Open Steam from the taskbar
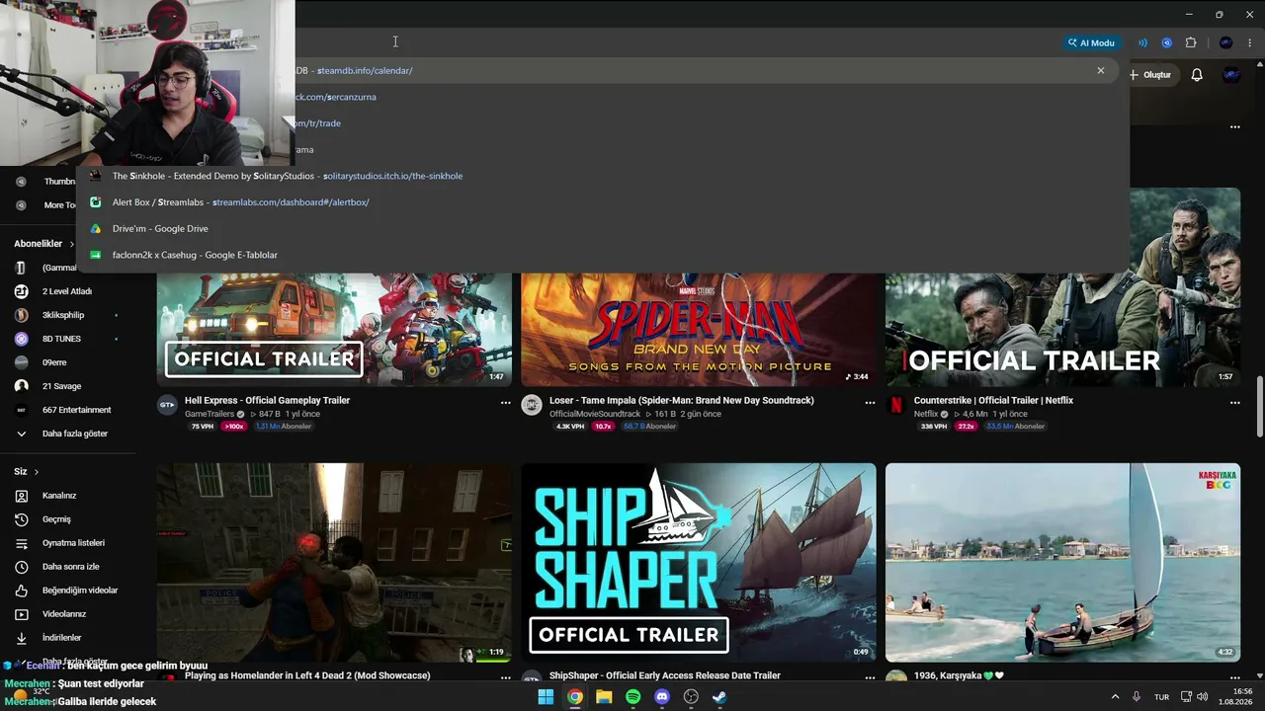This screenshot has height=711, width=1265. click(719, 697)
